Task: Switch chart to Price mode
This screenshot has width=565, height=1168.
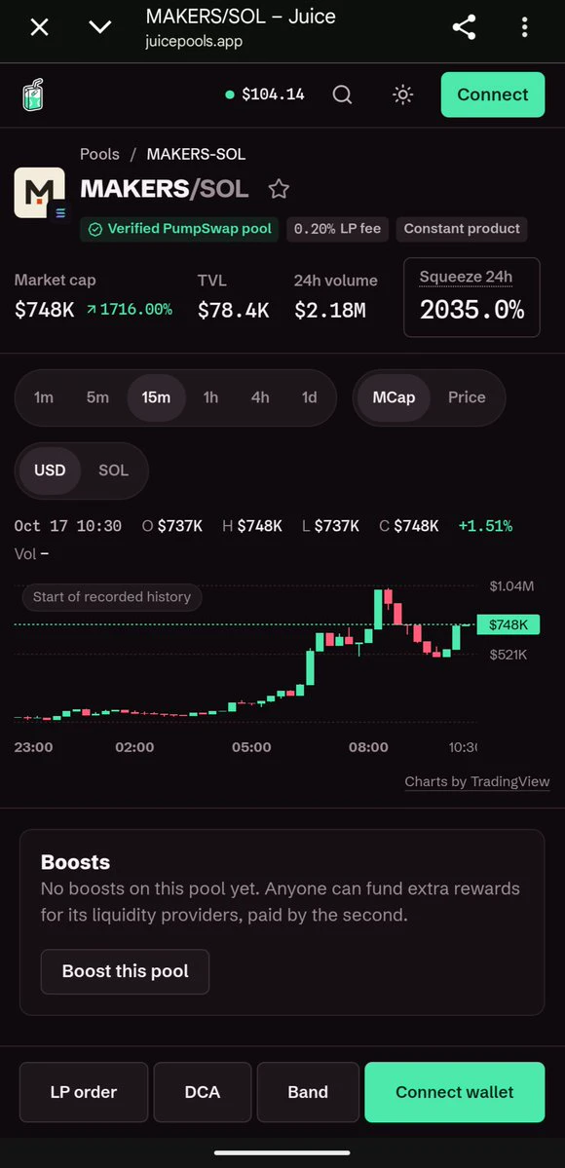Action: tap(467, 397)
